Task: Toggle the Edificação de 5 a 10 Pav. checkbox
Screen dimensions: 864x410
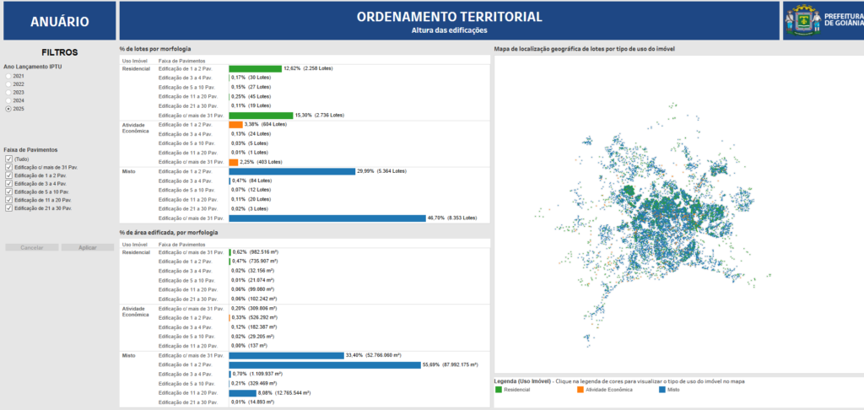Action: click(8, 192)
